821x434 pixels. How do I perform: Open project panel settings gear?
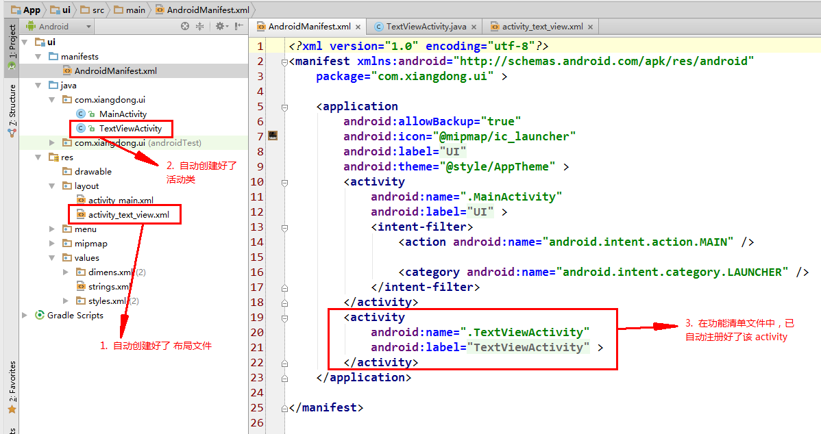(x=222, y=26)
